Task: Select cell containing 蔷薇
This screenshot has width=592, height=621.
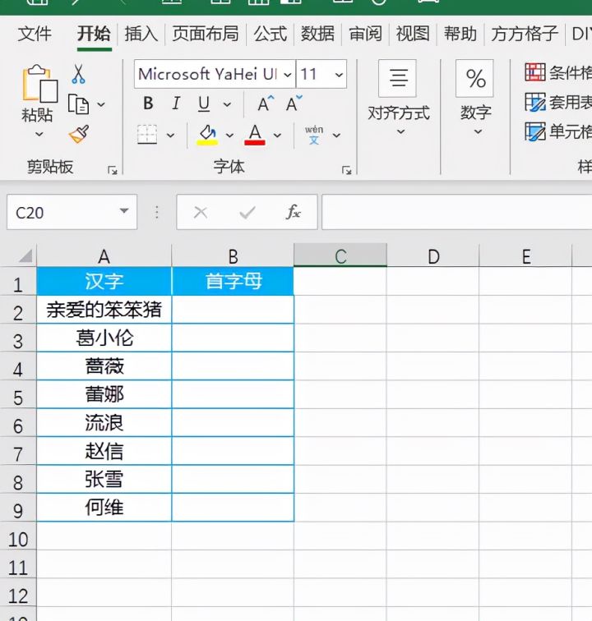Action: coord(104,366)
